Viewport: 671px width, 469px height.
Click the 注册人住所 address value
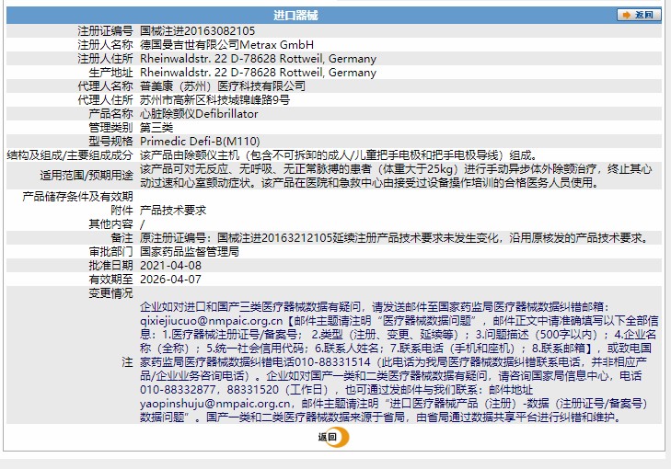pyautogui.click(x=258, y=59)
